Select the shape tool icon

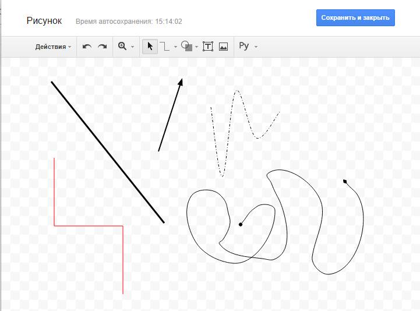tap(186, 46)
